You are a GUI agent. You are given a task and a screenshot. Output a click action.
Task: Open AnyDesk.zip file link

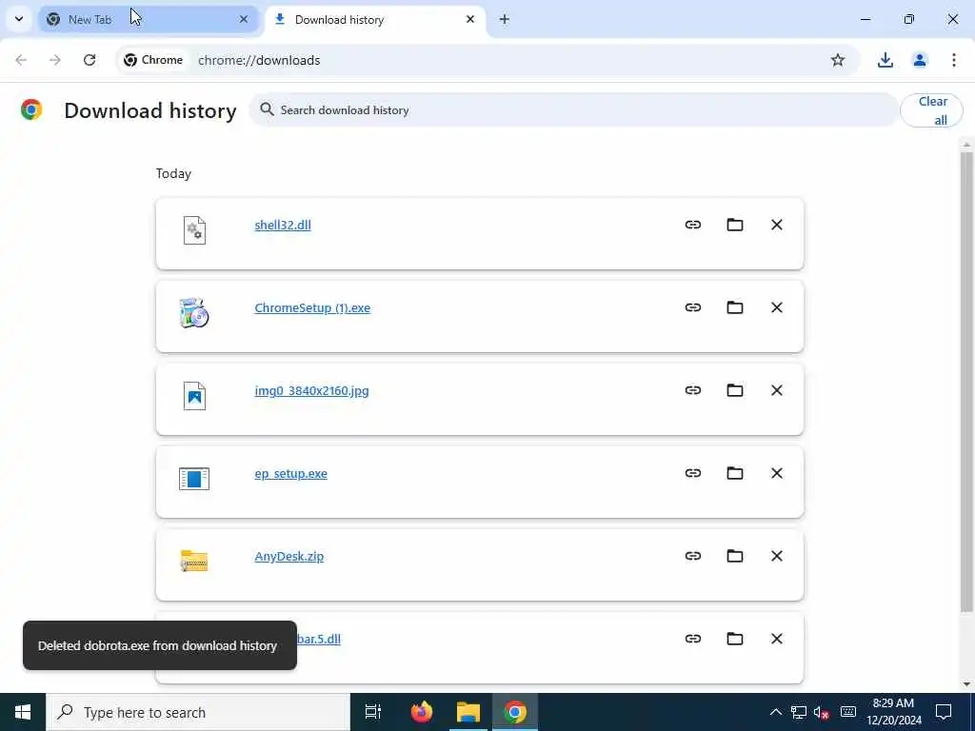point(289,556)
